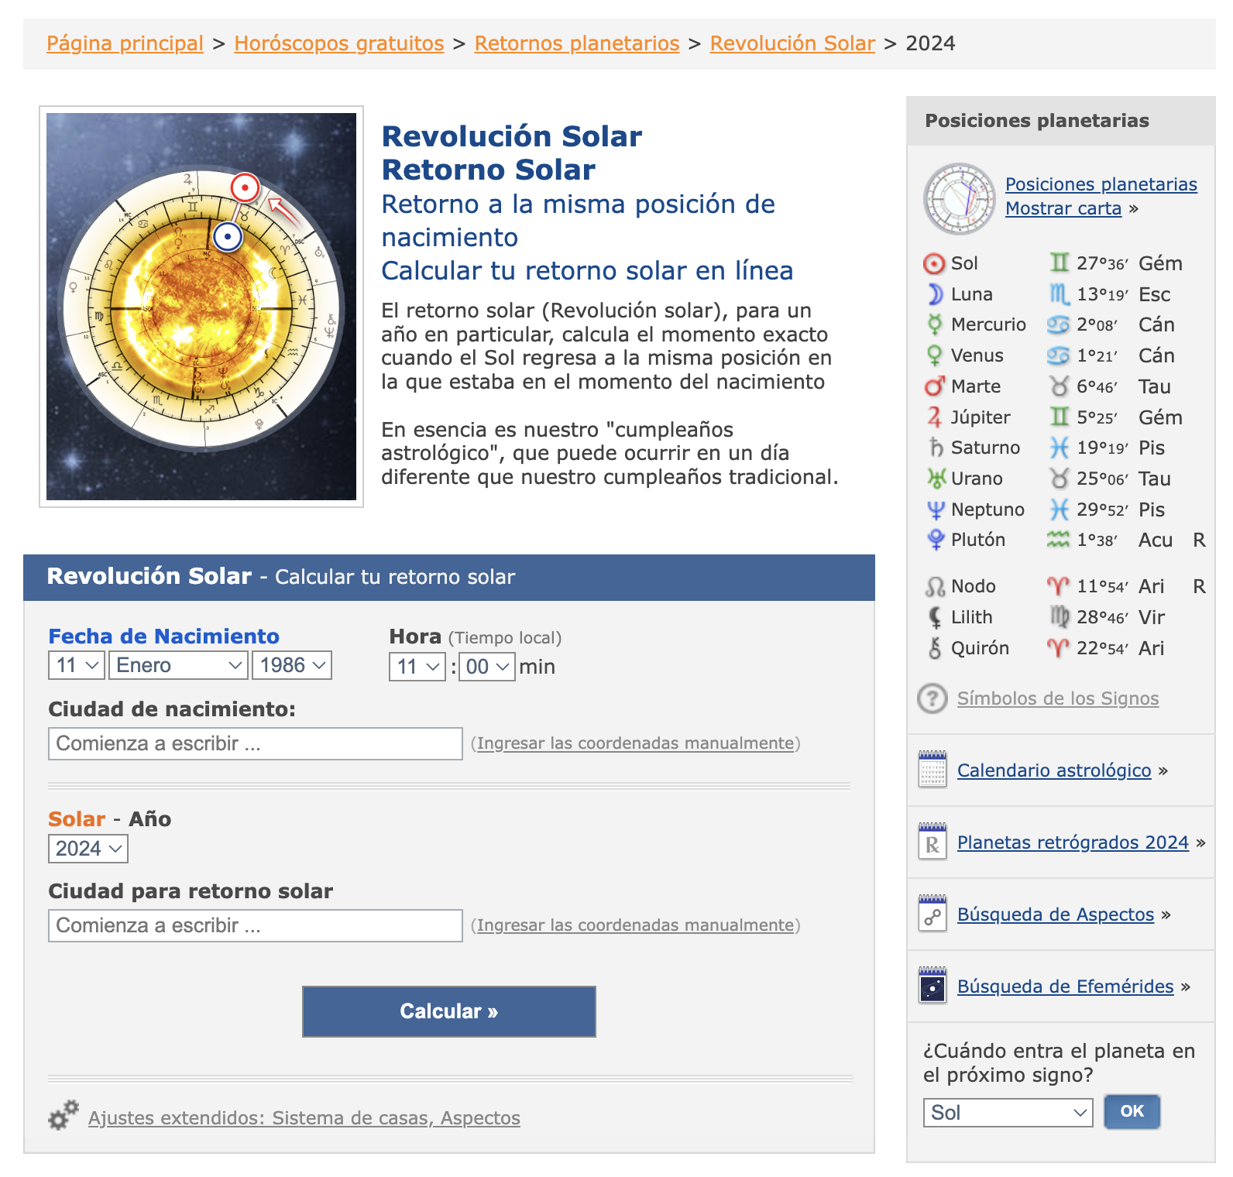Open the Mostrar carta link
Image resolution: width=1233 pixels, height=1177 pixels.
[x=1063, y=208]
